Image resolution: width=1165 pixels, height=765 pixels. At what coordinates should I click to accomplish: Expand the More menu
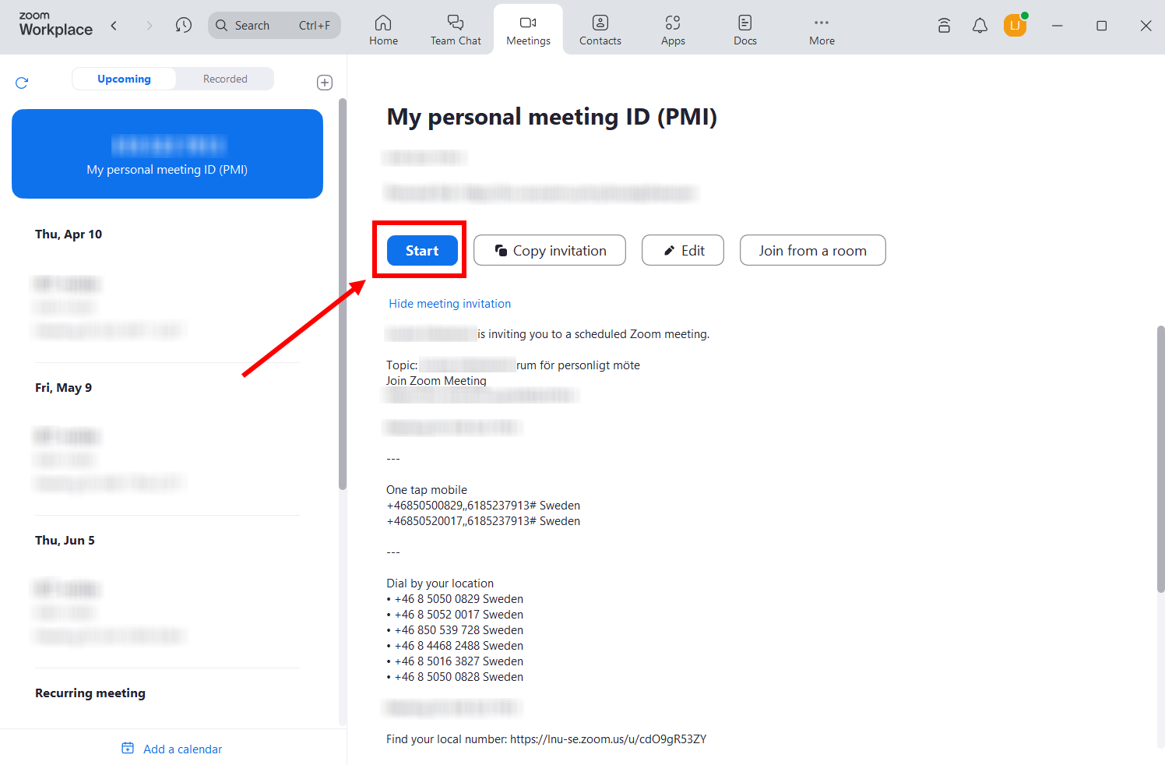(x=822, y=30)
